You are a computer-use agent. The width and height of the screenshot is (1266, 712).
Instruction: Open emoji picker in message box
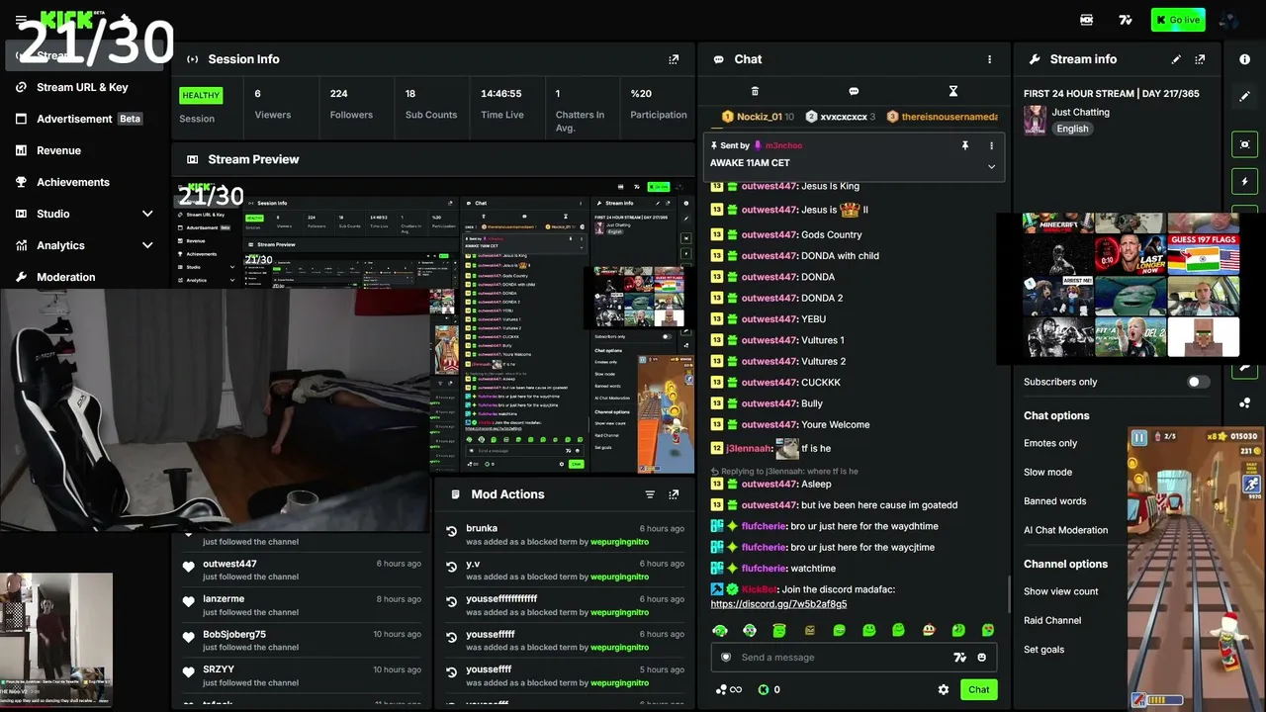(x=982, y=658)
